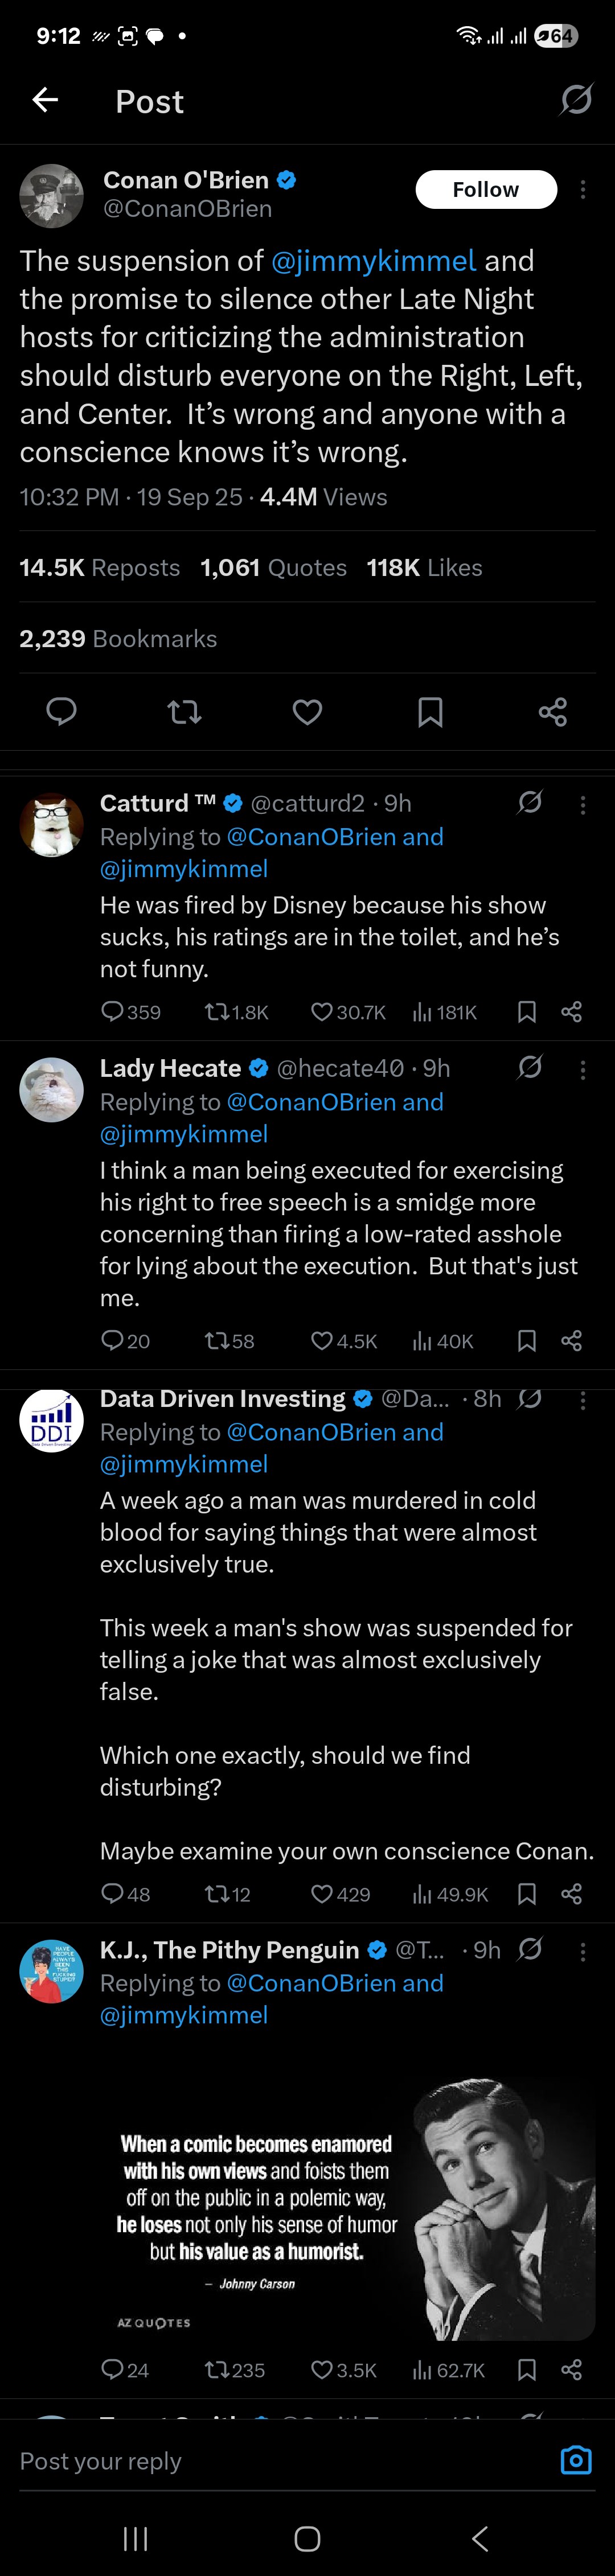The width and height of the screenshot is (615, 2576).
Task: Reply to Conan O'Brien's post
Action: coord(62,711)
